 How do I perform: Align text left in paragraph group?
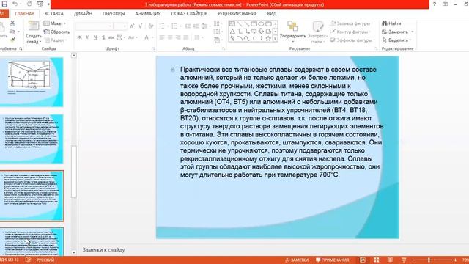tap(162, 37)
